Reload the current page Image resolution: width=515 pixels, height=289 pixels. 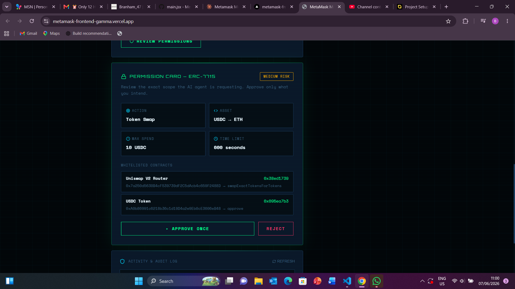[x=32, y=21]
